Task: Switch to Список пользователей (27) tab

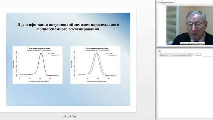Action: coord(181,55)
